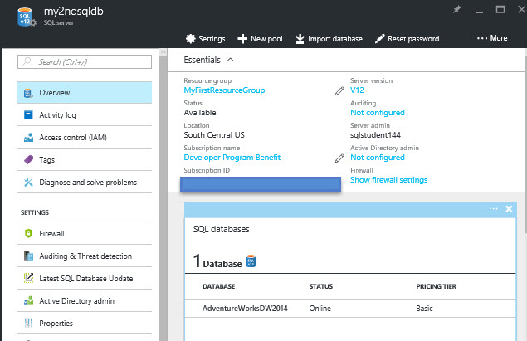Open the SQL databases tile ellipsis menu
527x341 pixels.
pyautogui.click(x=494, y=209)
